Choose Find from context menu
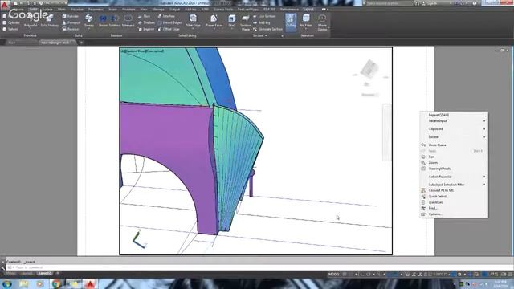The image size is (514, 289). click(x=454, y=208)
